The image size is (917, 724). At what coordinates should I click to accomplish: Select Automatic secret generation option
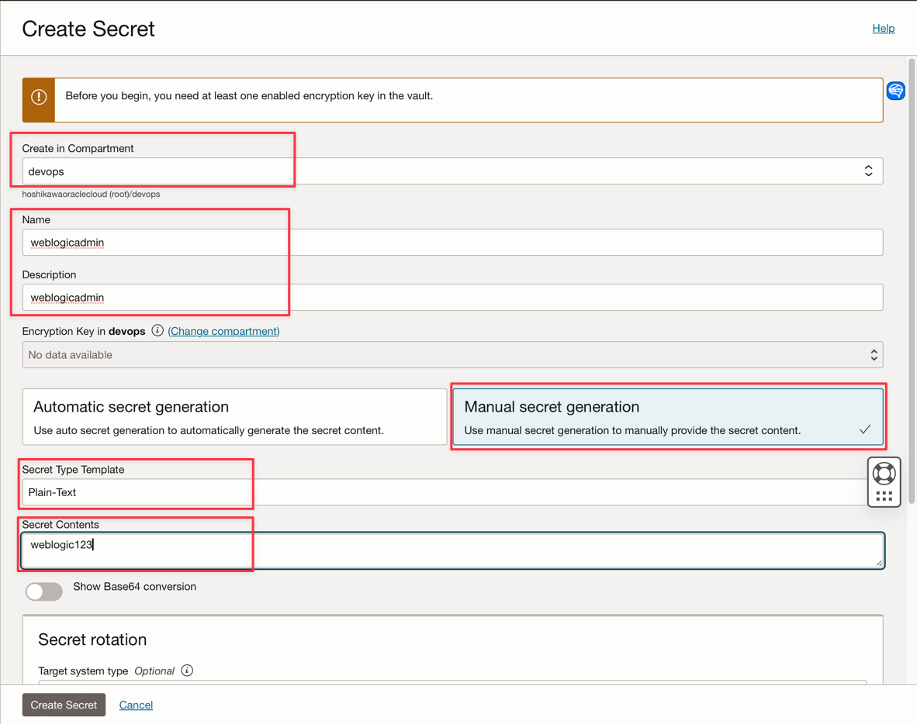pos(234,417)
